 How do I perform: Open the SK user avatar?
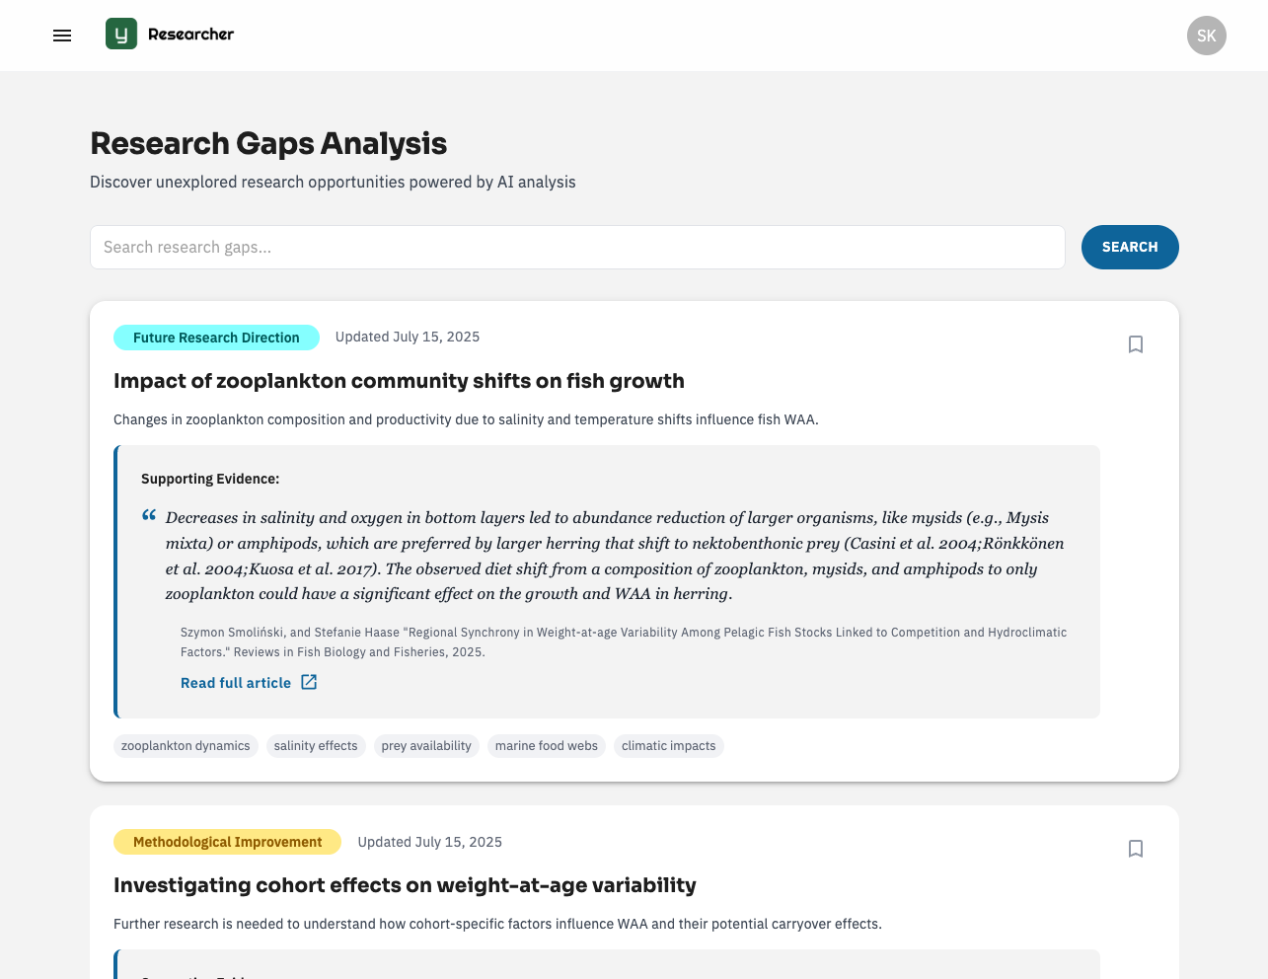tap(1206, 36)
